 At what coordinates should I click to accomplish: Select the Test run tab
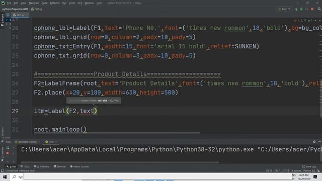click(51, 142)
